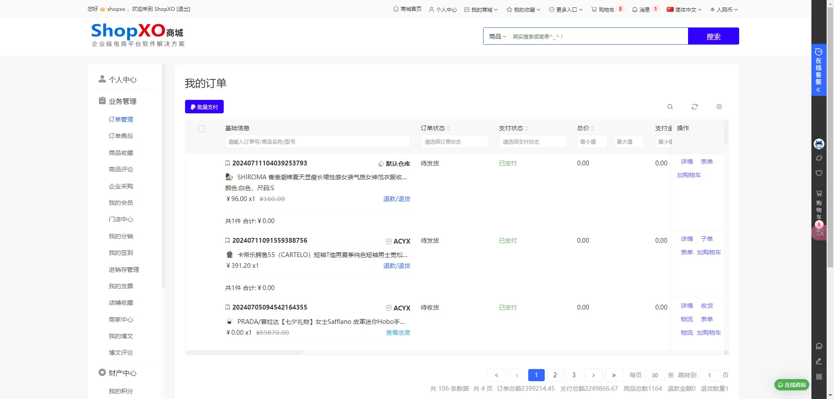The height and width of the screenshot is (399, 834).
Task: Open 每页 30 page-size field
Action: 655,375
